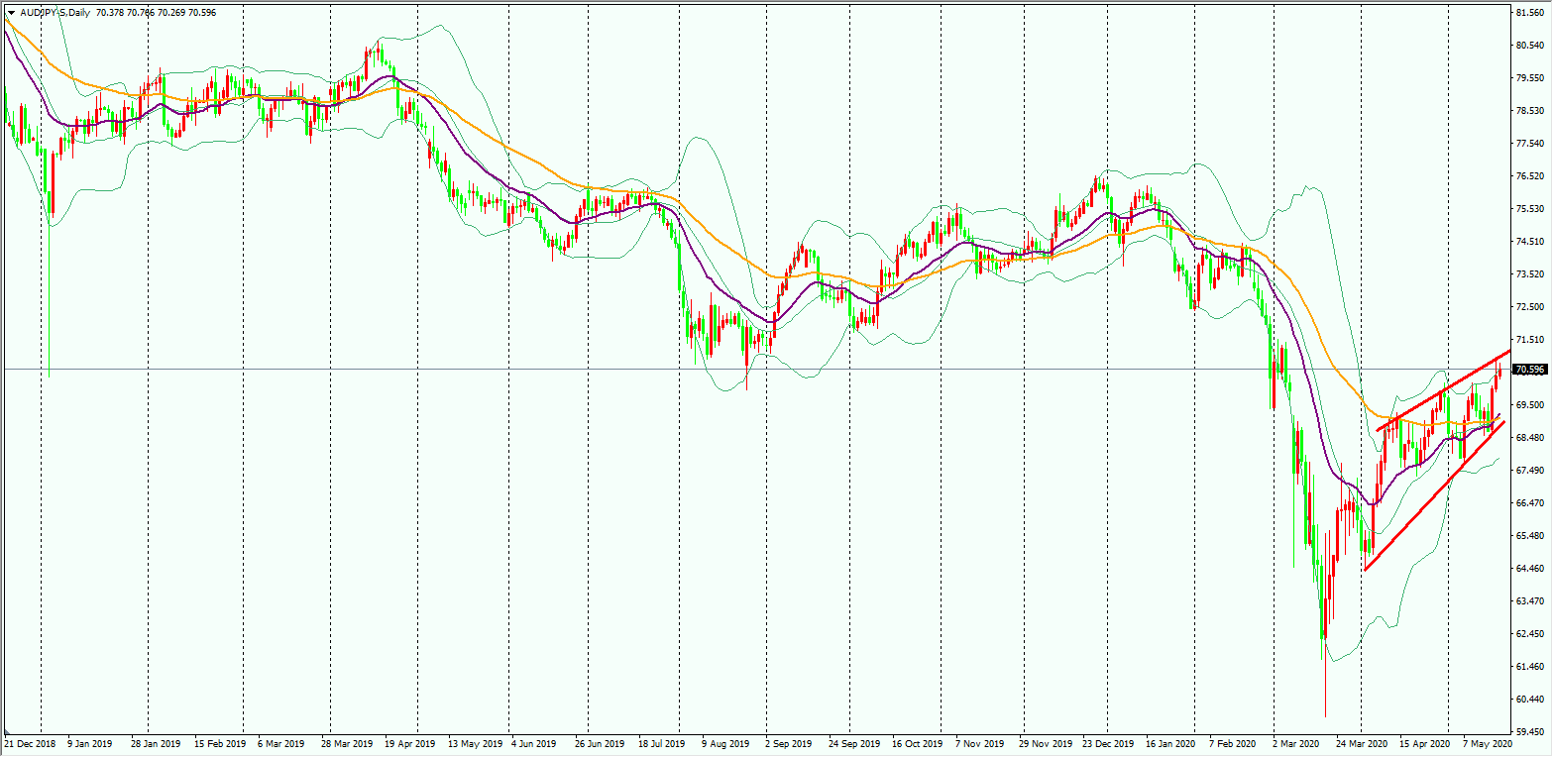Click the 72.500 price scale label
Viewport: 1553px width, 757px height.
(x=1530, y=306)
